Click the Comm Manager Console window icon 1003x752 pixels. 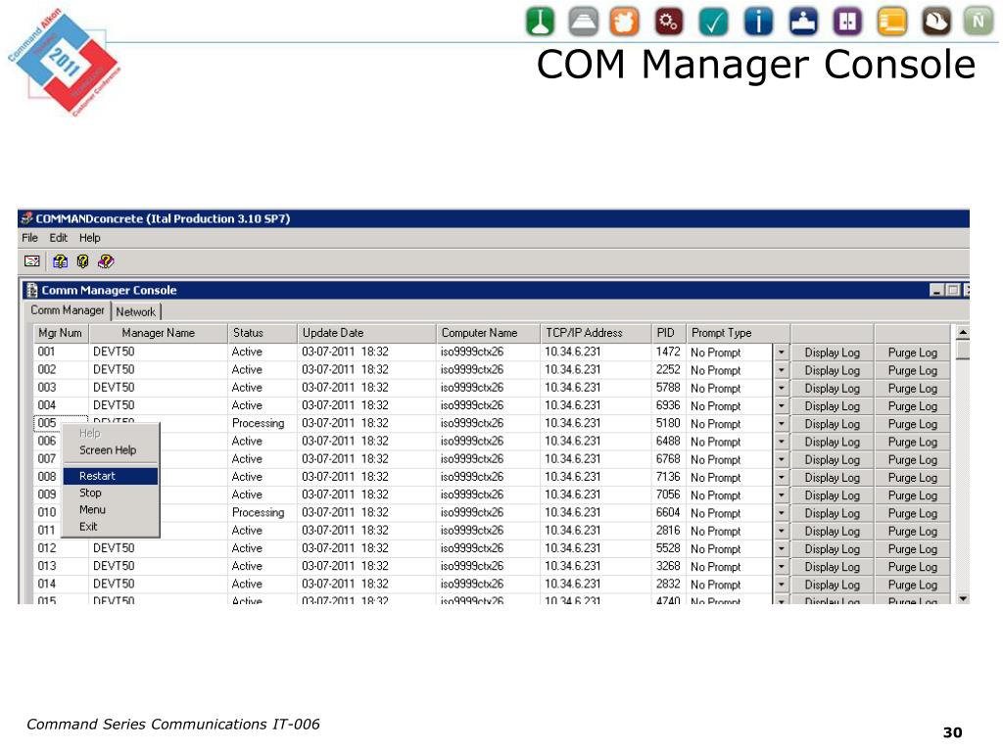pyautogui.click(x=31, y=290)
